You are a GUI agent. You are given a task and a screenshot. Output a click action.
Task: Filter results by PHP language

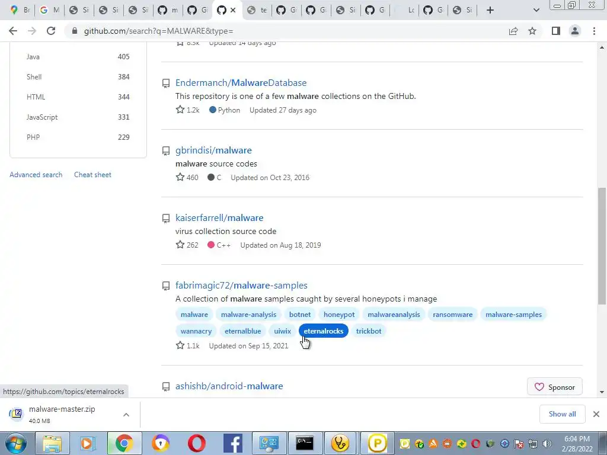(x=78, y=137)
